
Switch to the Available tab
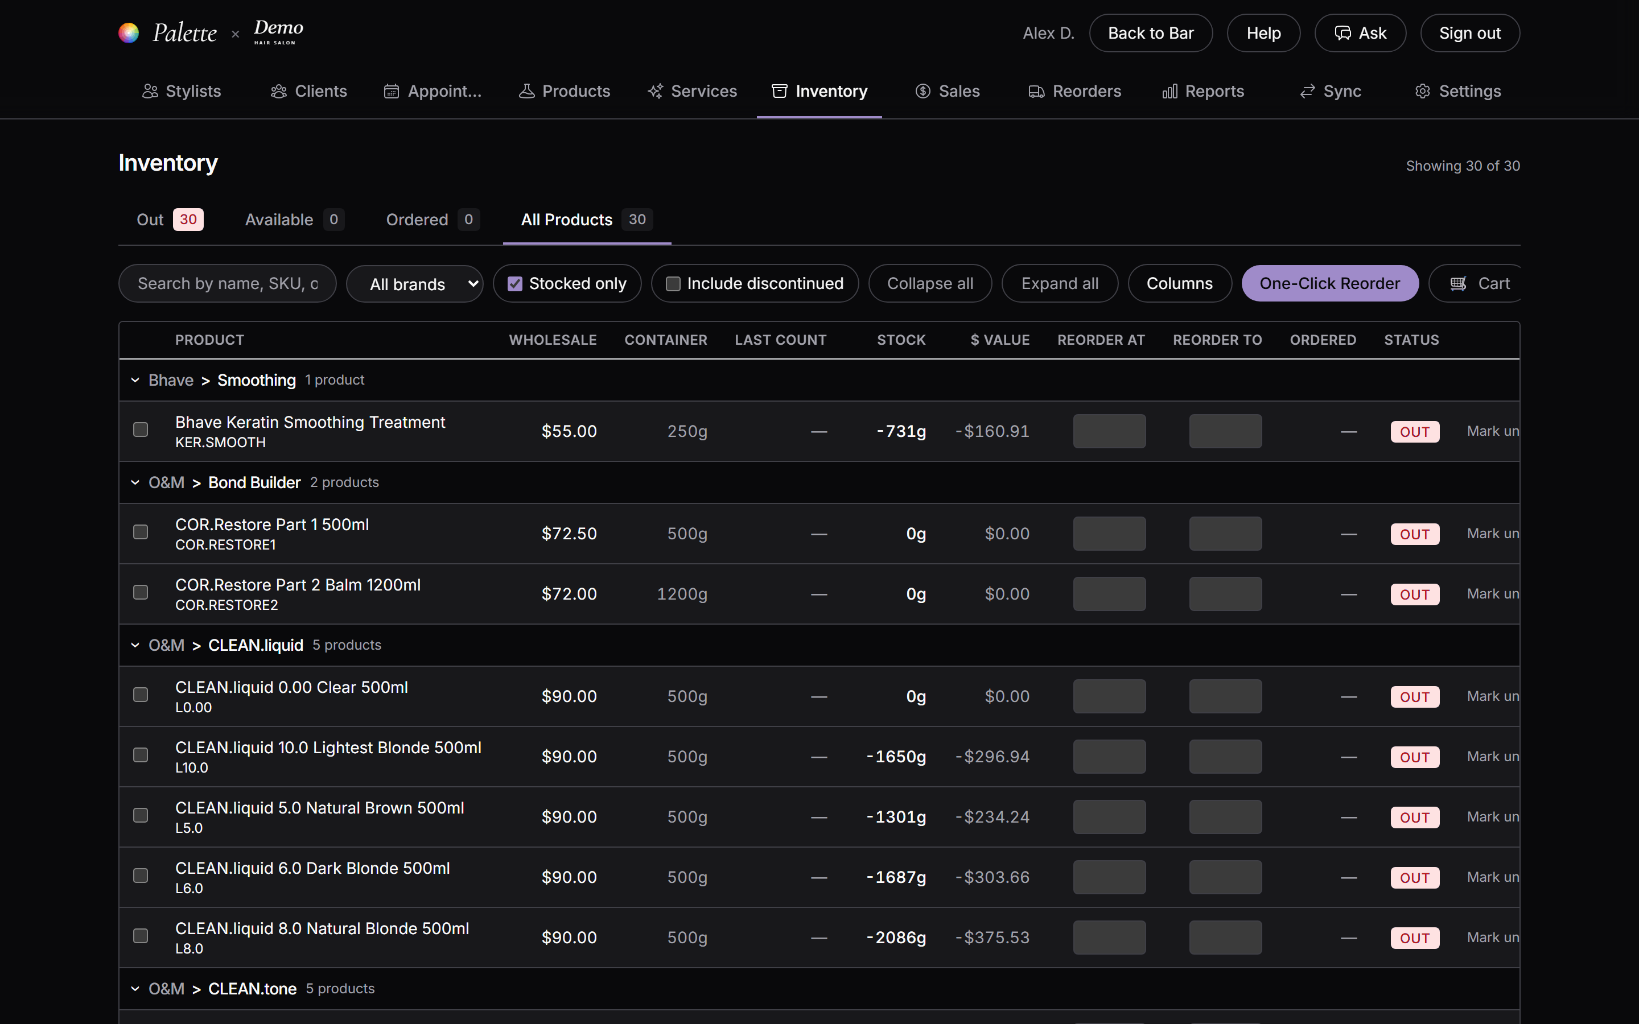click(x=295, y=220)
